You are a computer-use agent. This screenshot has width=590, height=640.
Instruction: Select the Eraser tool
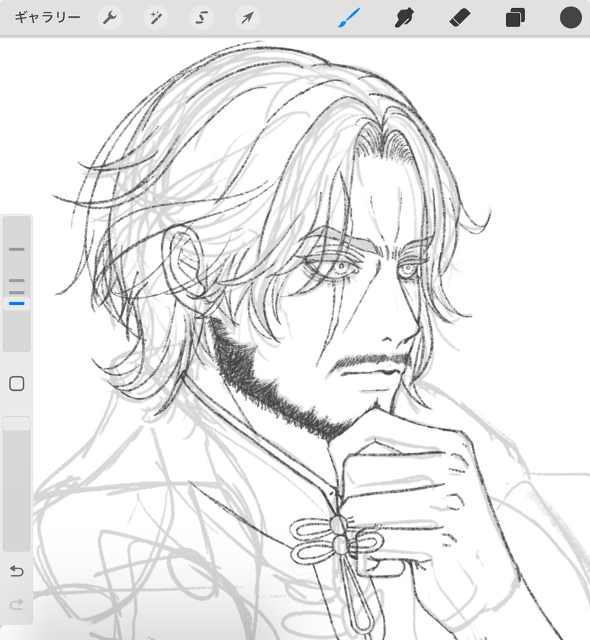point(459,18)
